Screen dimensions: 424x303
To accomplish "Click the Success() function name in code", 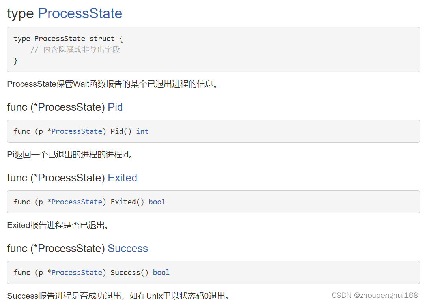I will pos(129,273).
